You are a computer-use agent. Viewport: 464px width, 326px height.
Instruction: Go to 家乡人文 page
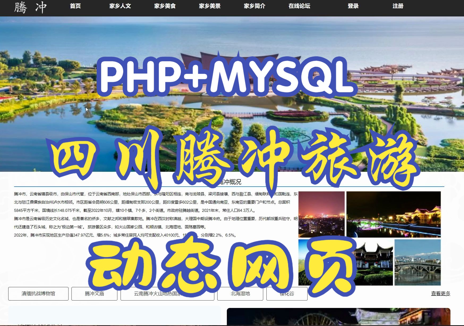[120, 6]
